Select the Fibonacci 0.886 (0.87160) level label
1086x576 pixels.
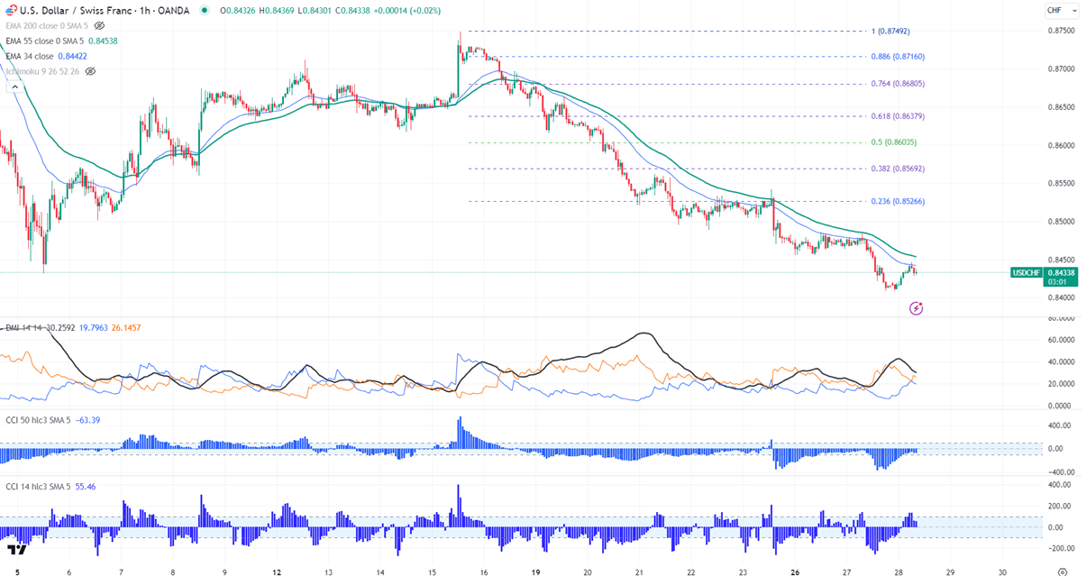(899, 56)
